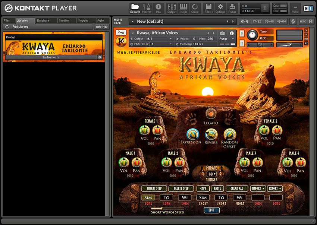This screenshot has width=317, height=225.
Task: Click the Delete Step button
Action: [181, 188]
